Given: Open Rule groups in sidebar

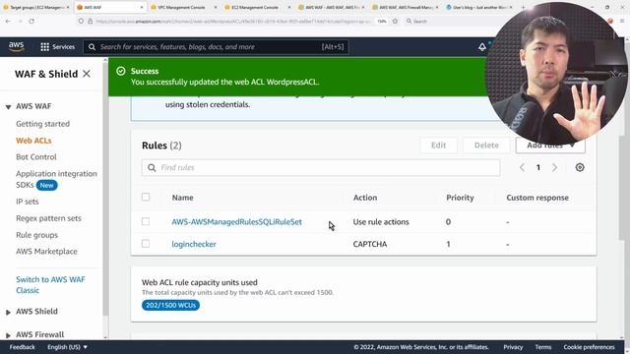Looking at the screenshot, I should [37, 235].
